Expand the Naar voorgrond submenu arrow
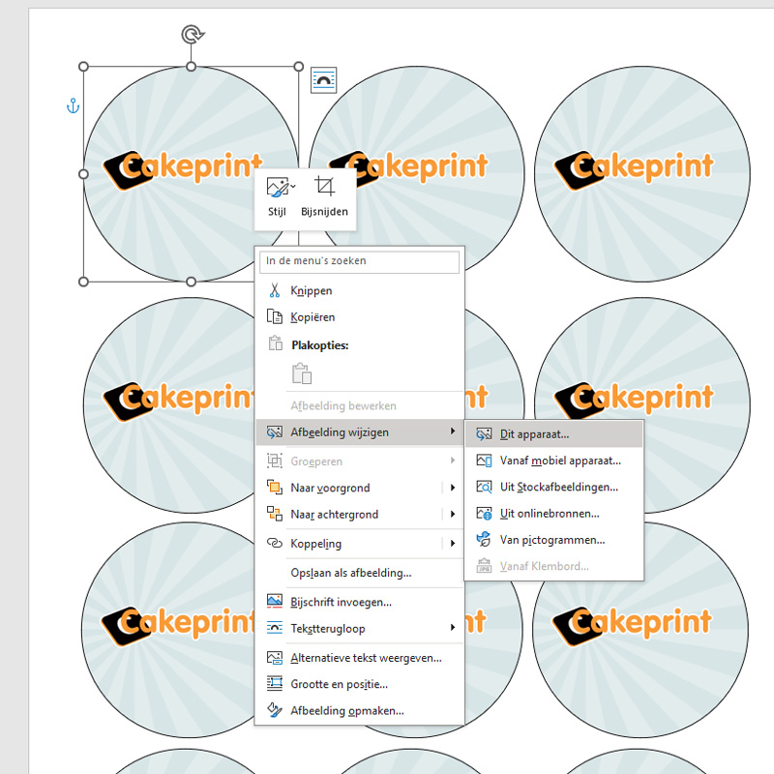Image resolution: width=774 pixels, height=774 pixels. click(x=453, y=488)
